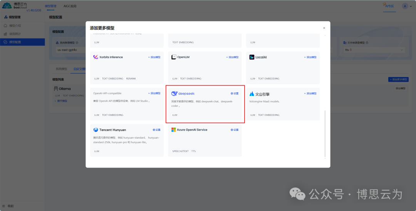This screenshot has width=416, height=211.
Task: Click the 模型配置 icon in sidebar
Action: (x=5, y=42)
